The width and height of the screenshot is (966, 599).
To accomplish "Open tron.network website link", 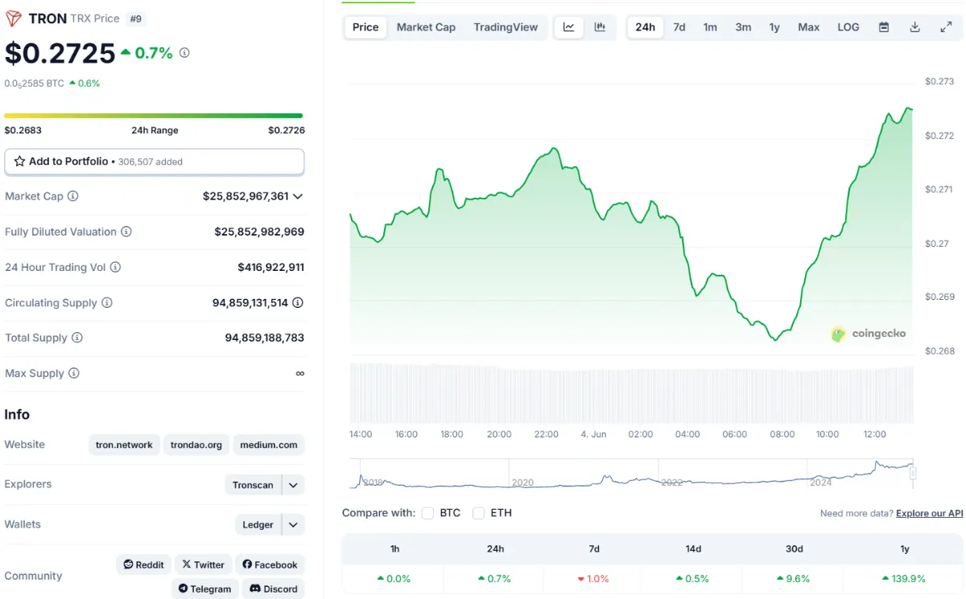I will pos(124,445).
